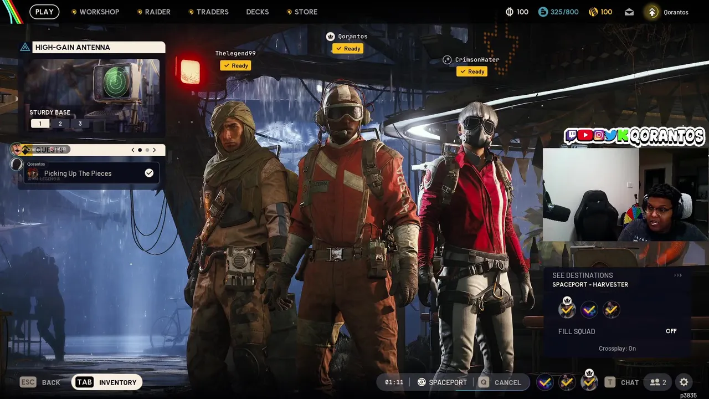The width and height of the screenshot is (709, 399).
Task: Expand SEE DESTINATIONS arrows
Action: [678, 275]
